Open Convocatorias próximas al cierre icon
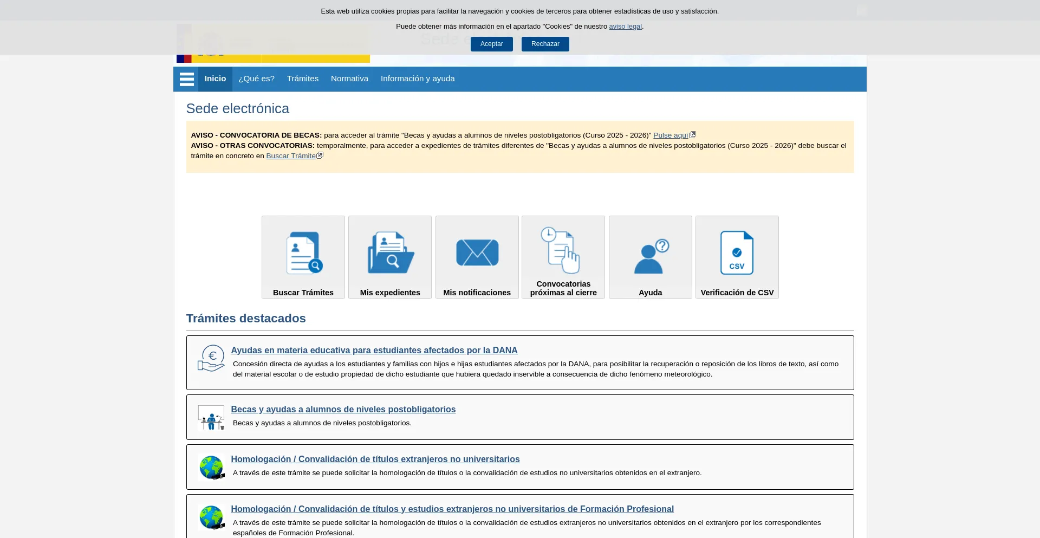This screenshot has width=1040, height=538. pos(563,250)
